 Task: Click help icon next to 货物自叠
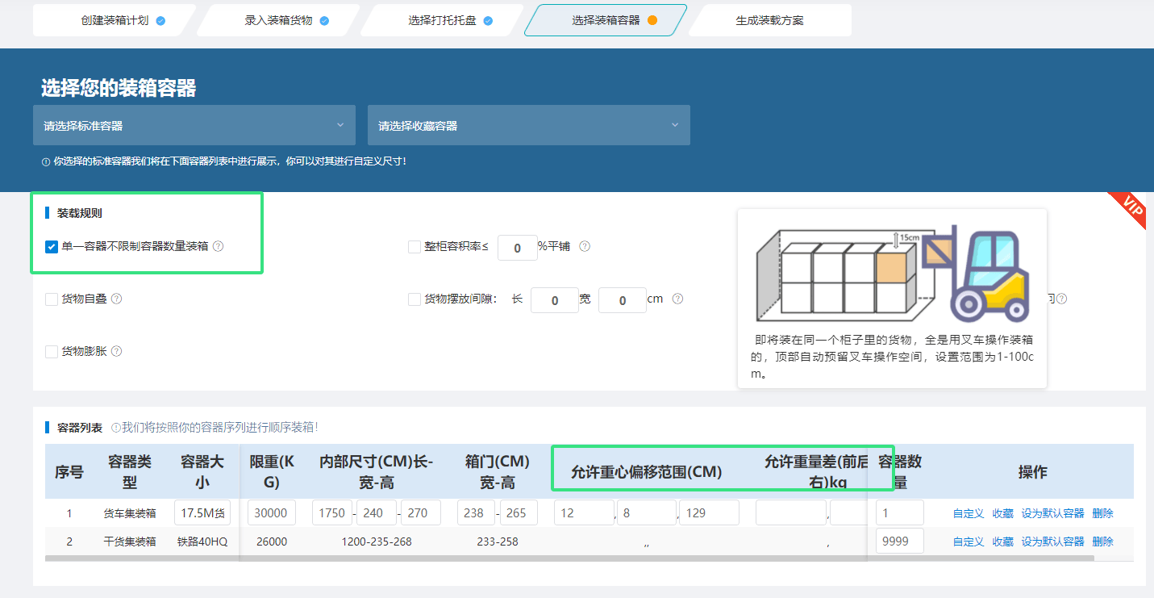click(x=116, y=299)
